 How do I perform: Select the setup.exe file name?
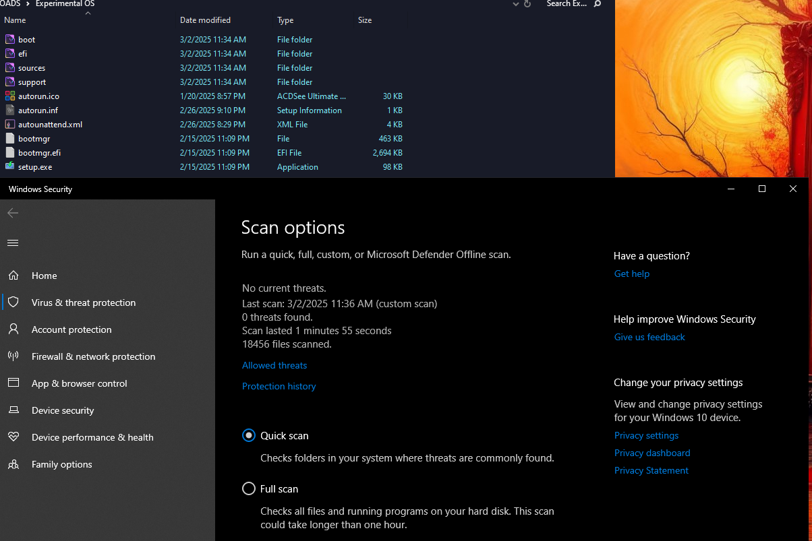pos(35,167)
